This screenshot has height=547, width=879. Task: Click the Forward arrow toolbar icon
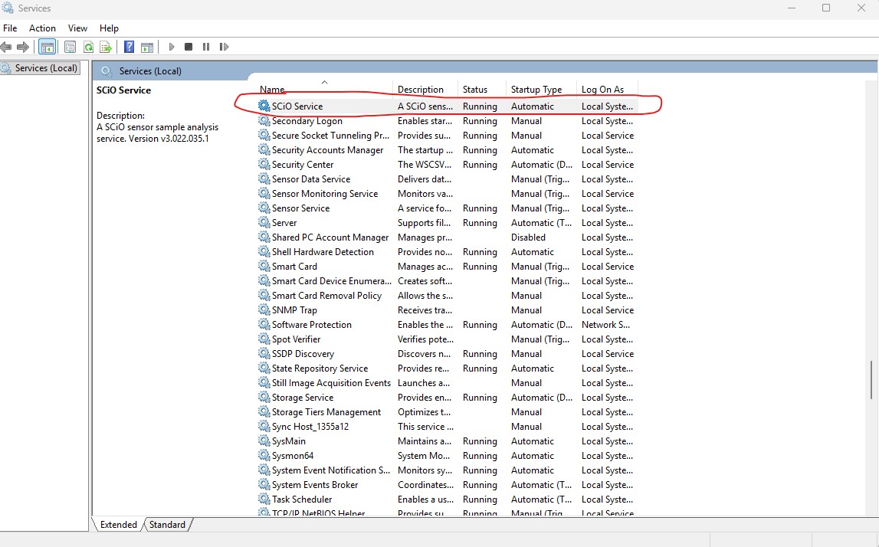(x=23, y=47)
